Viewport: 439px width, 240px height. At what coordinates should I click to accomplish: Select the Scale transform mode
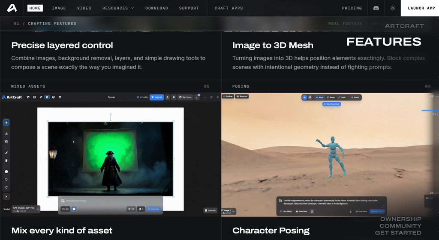(342, 97)
